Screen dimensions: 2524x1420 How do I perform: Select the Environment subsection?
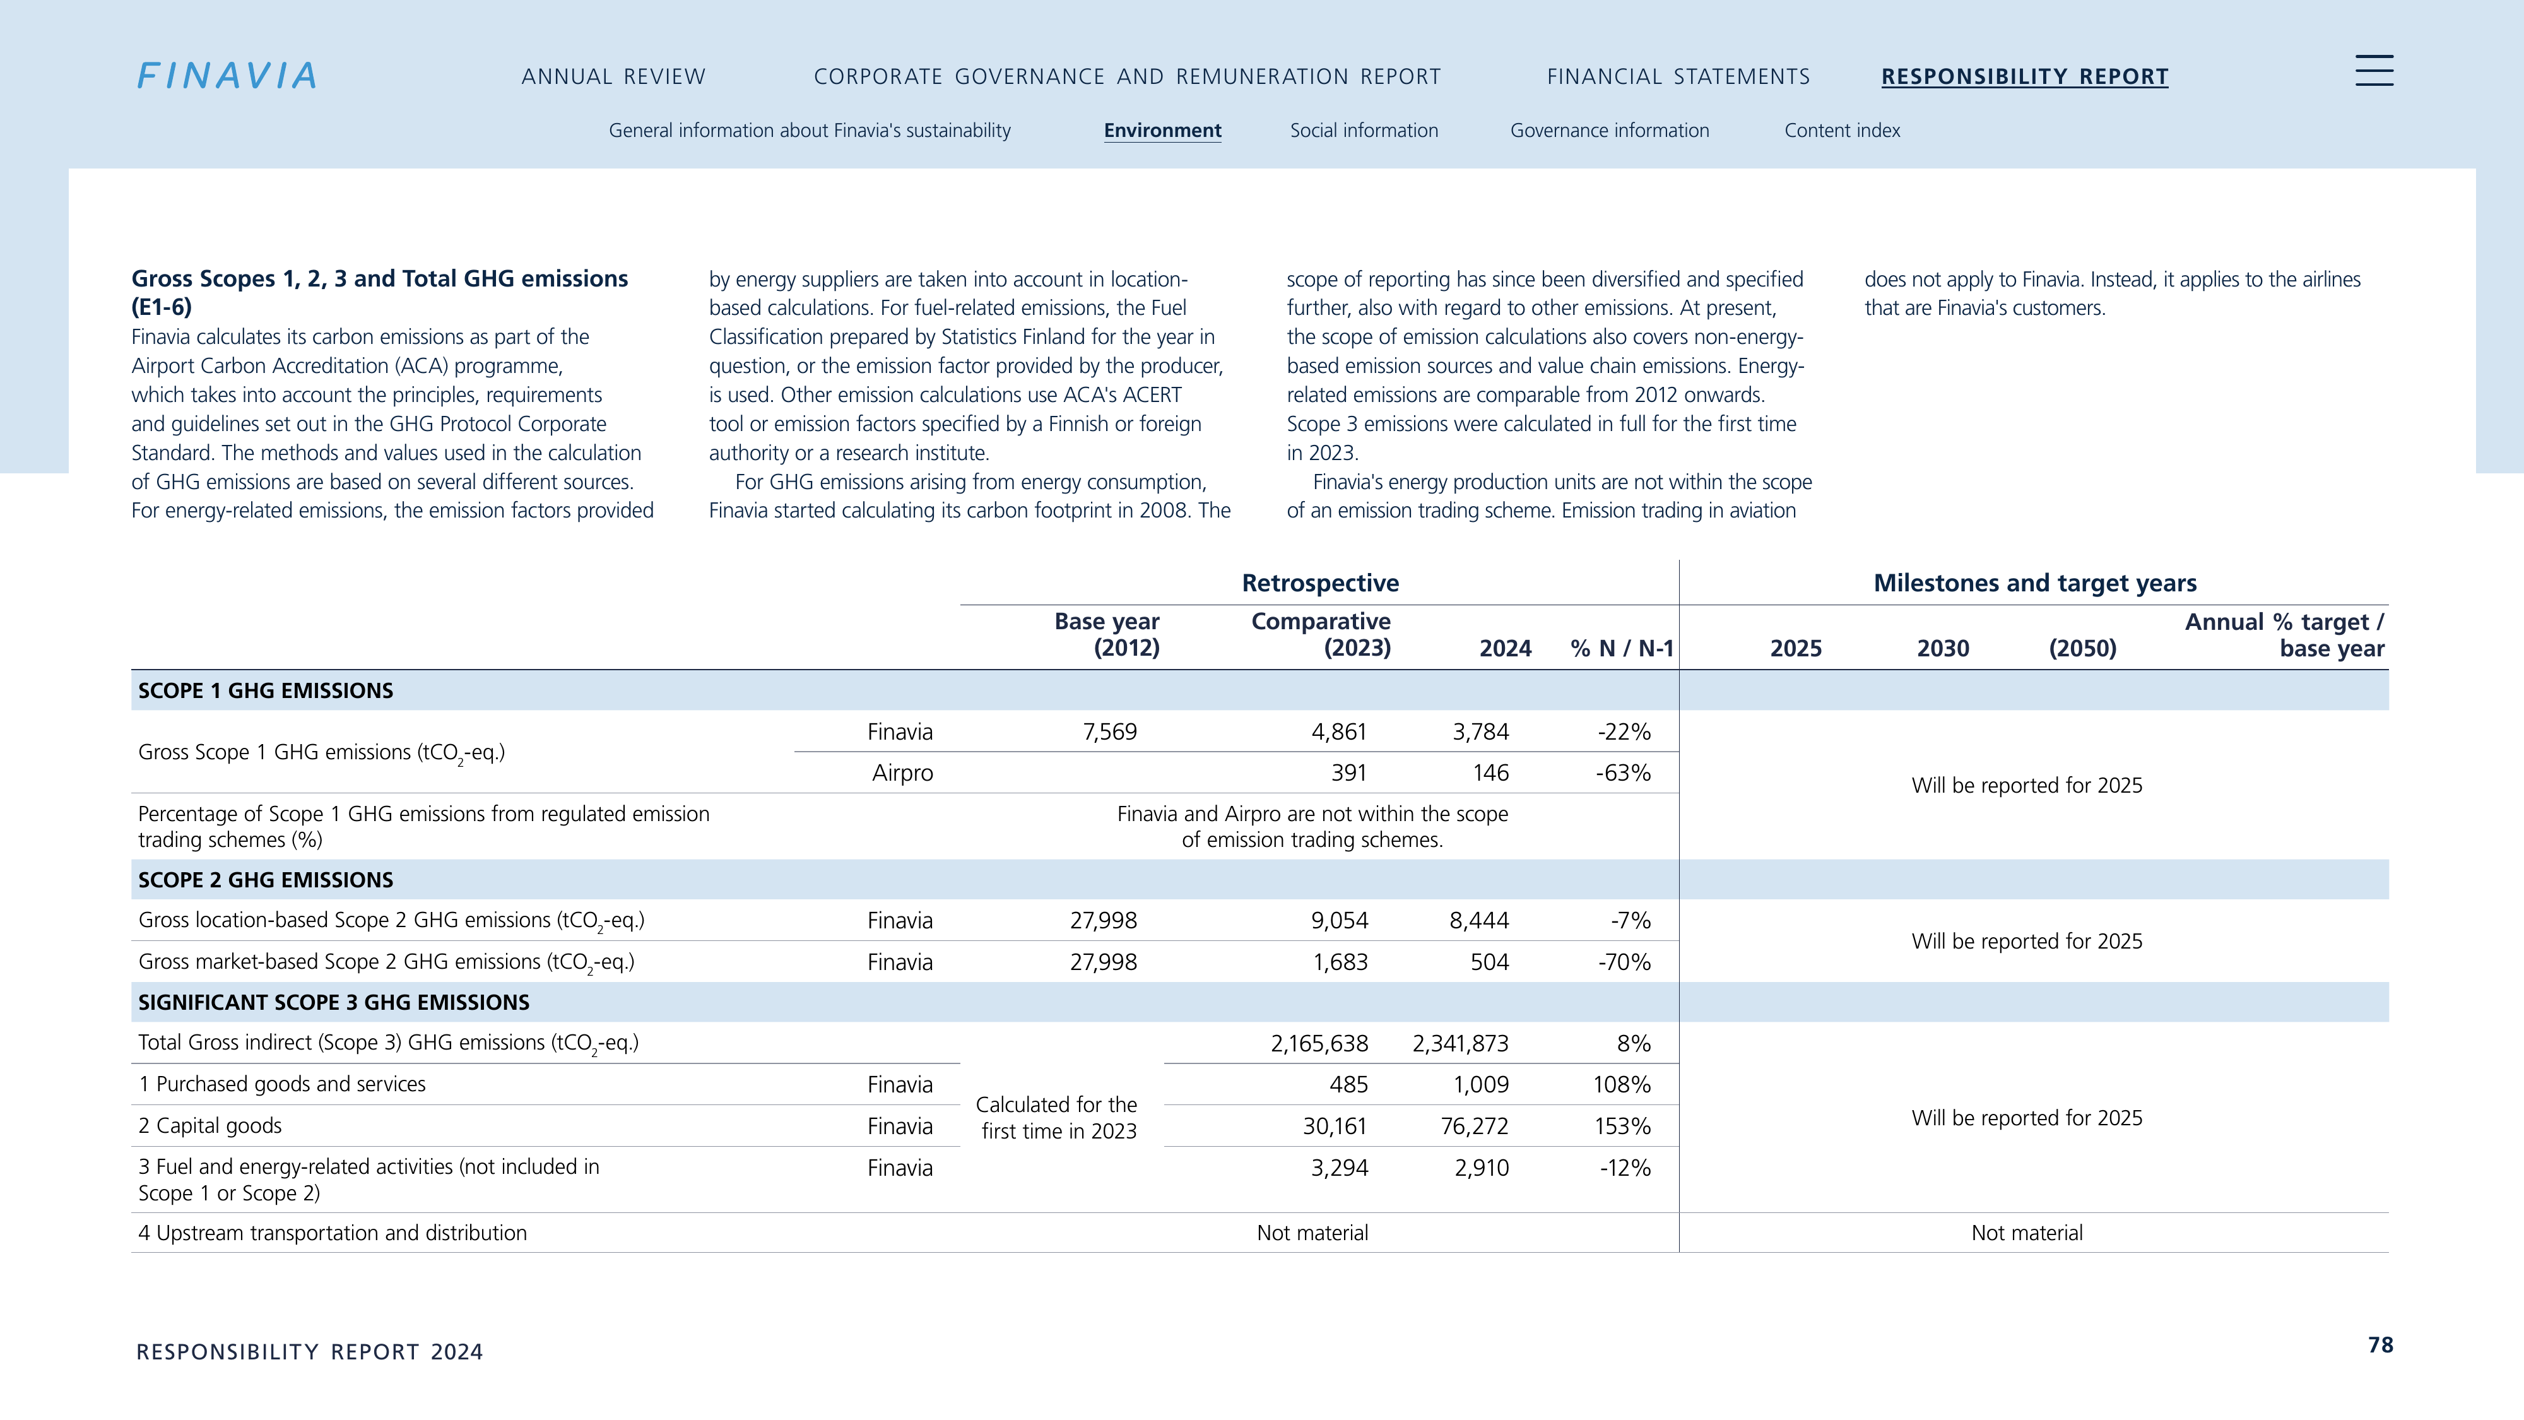[x=1162, y=131]
